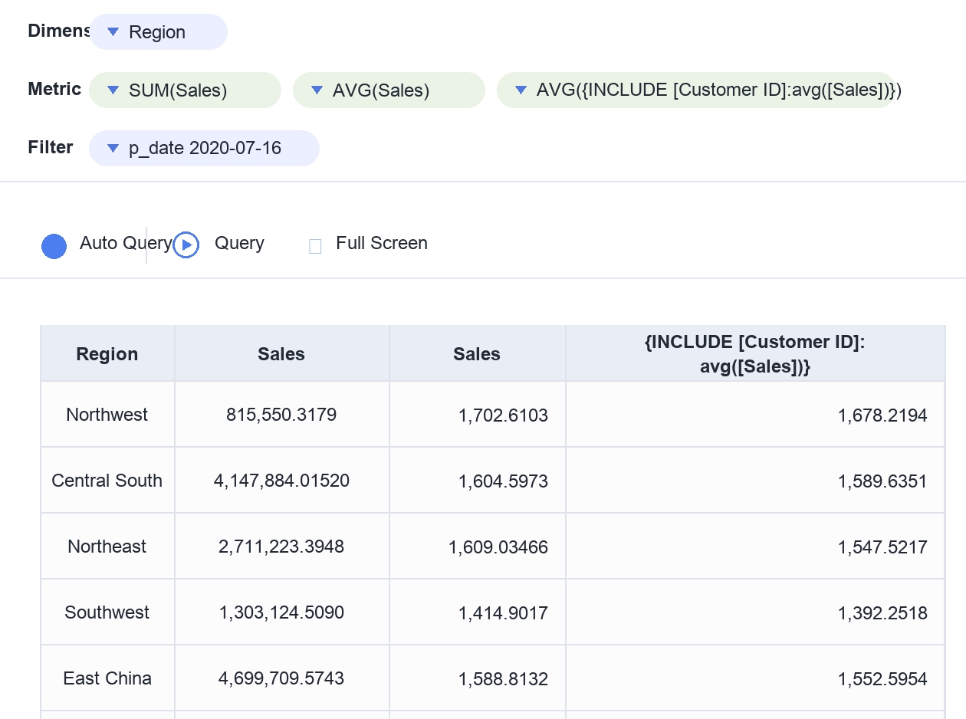Open the p_date filter dropdown arrow
Viewport: 966px width, 719px height.
pos(113,149)
